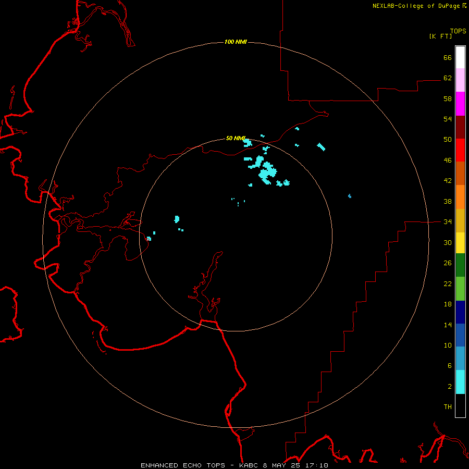Click the legend value 46
The width and height of the screenshot is (469, 469).
pos(448,161)
